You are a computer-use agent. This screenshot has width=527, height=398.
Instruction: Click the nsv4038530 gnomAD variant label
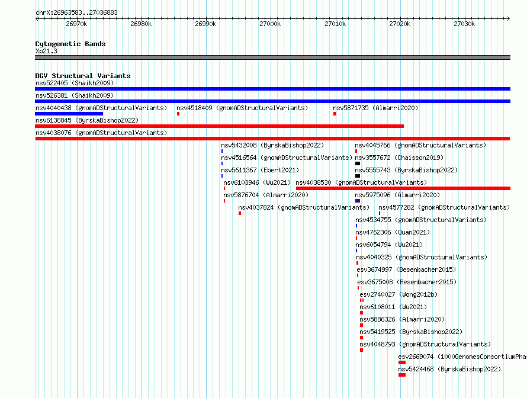(361, 182)
